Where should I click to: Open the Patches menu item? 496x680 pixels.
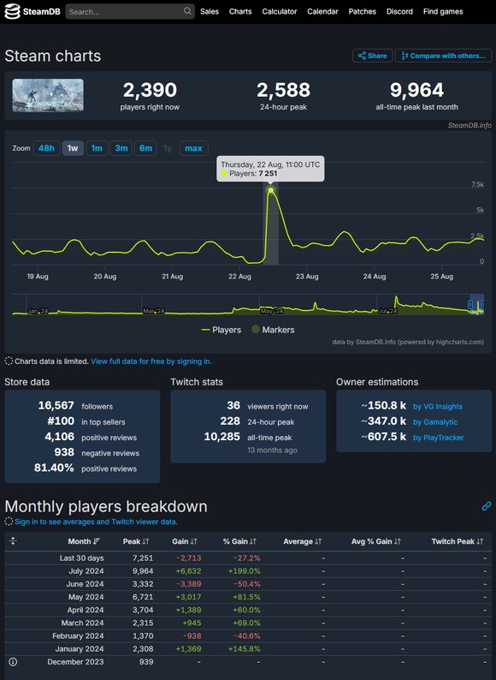[362, 12]
